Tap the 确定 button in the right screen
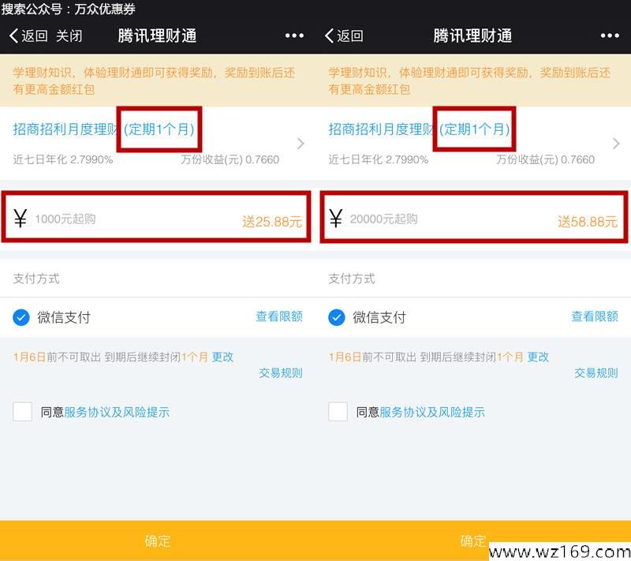This screenshot has height=561, width=631. pos(473,540)
